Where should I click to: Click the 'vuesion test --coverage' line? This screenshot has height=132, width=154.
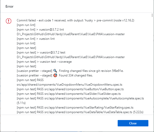click(46, 61)
